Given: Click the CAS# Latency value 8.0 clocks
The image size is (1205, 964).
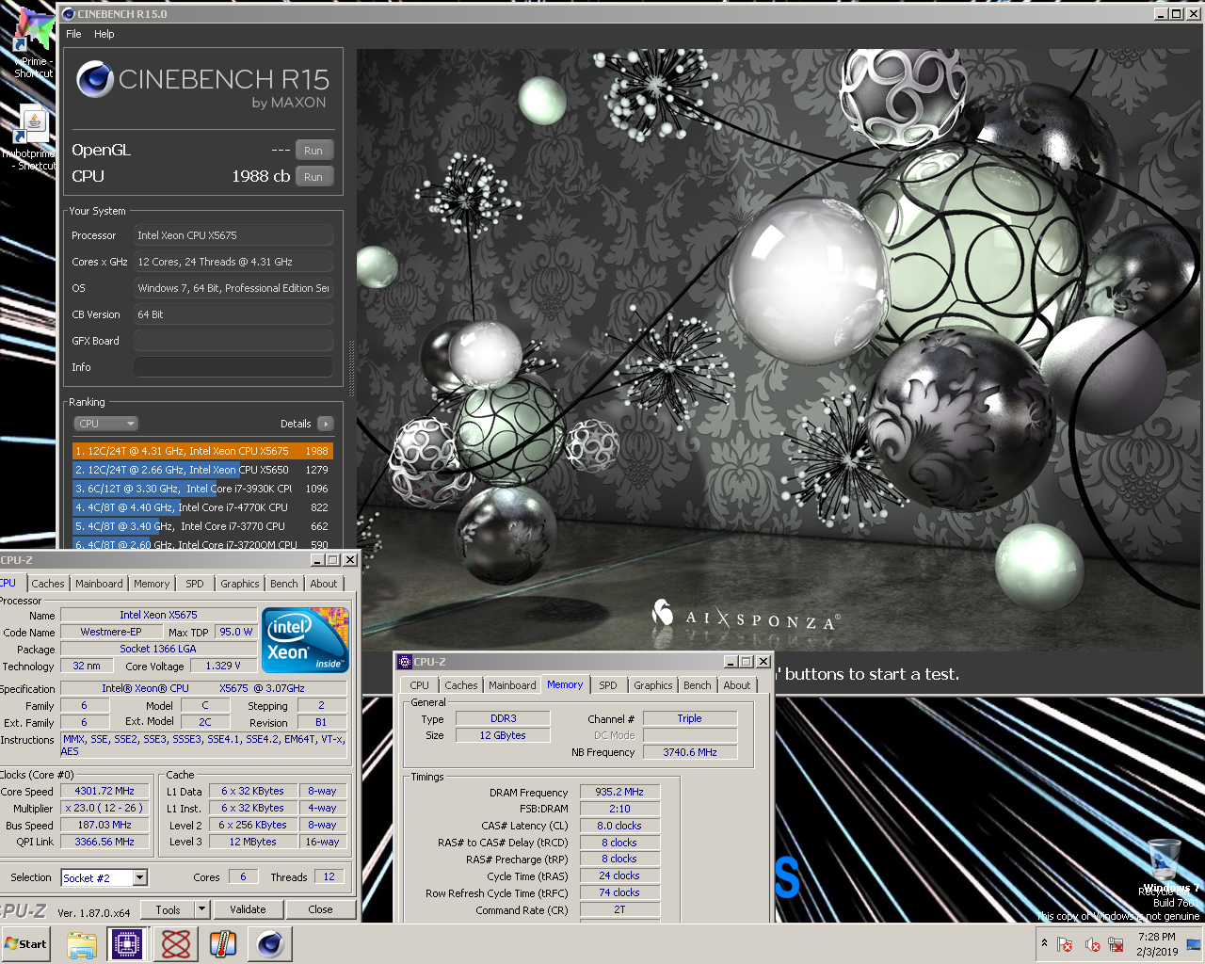Looking at the screenshot, I should pyautogui.click(x=619, y=826).
